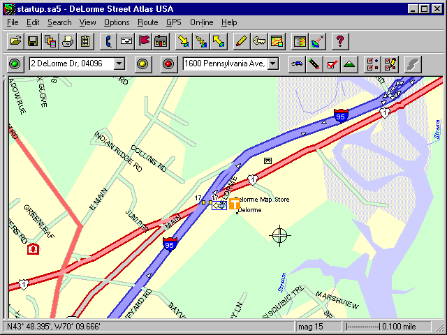Click the clipboard notes icon
Viewport: 447px width, 335px height.
coord(85,42)
